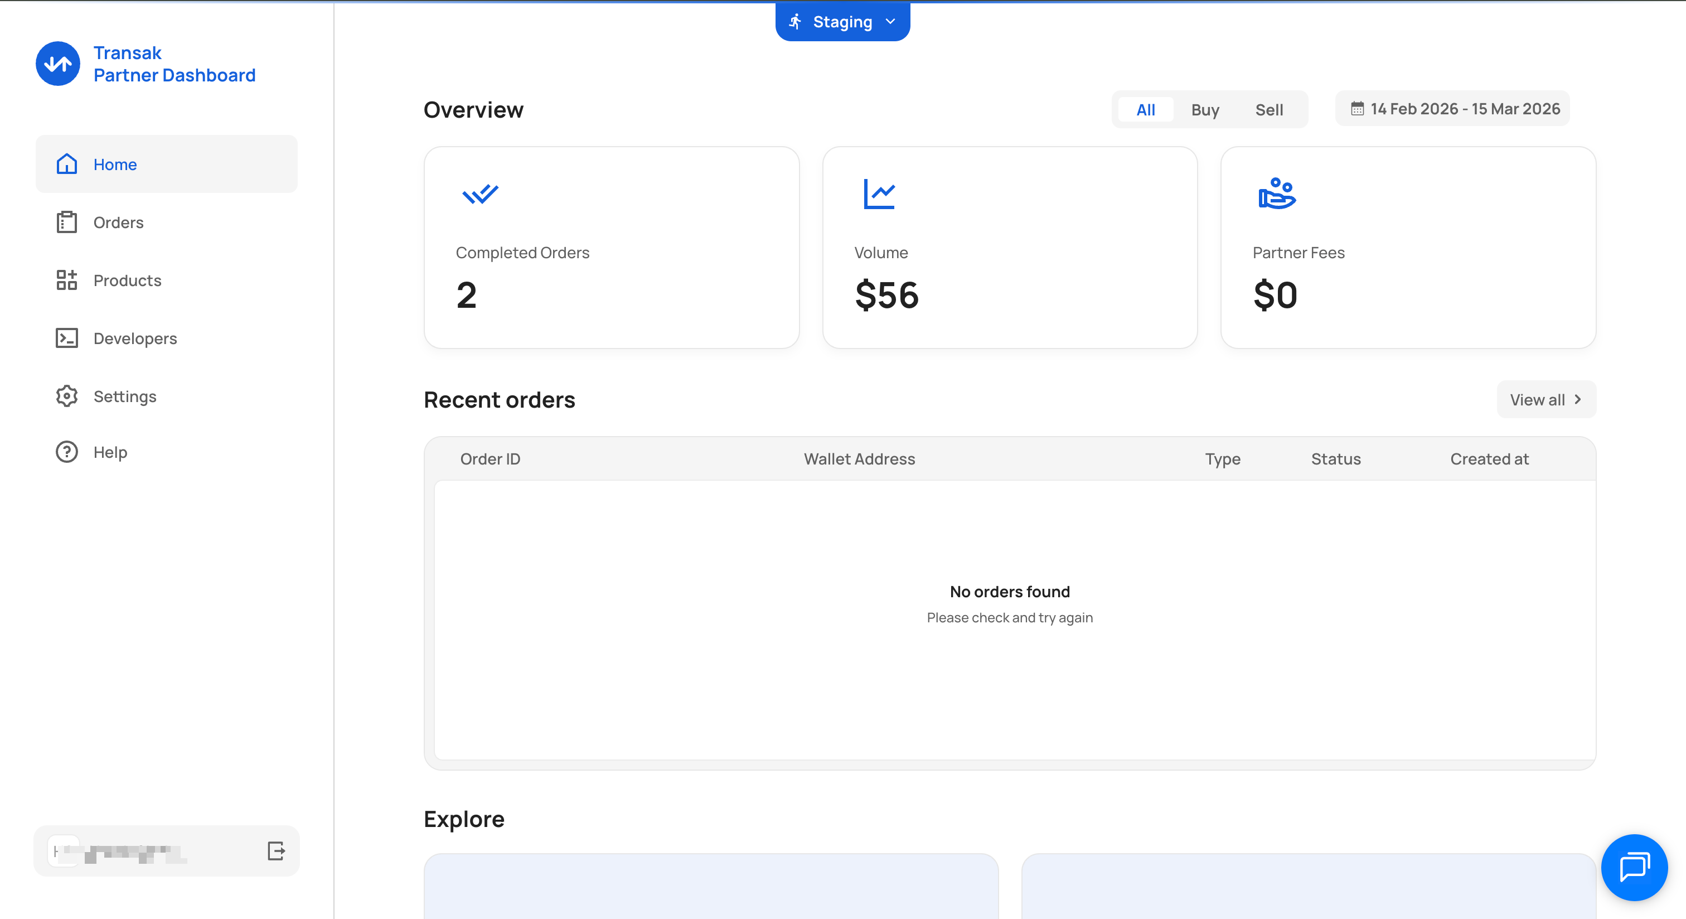Switch overview filter to Sell
This screenshot has height=919, width=1686.
1268,110
